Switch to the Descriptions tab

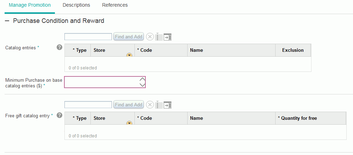76,5
